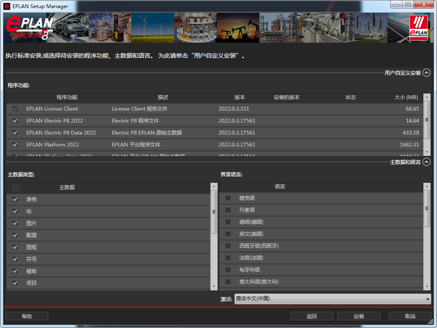This screenshot has width=437, height=328.
Task: Uncheck the 宏 master data type
Action: 15,211
